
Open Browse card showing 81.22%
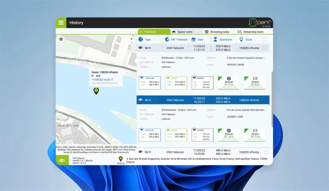tap(229, 83)
